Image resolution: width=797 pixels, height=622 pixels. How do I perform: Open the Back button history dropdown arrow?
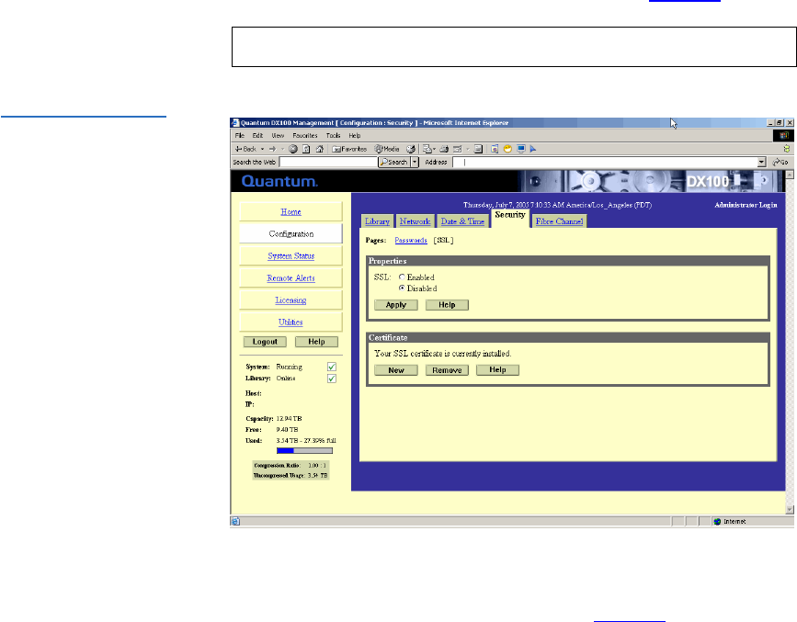coord(262,149)
